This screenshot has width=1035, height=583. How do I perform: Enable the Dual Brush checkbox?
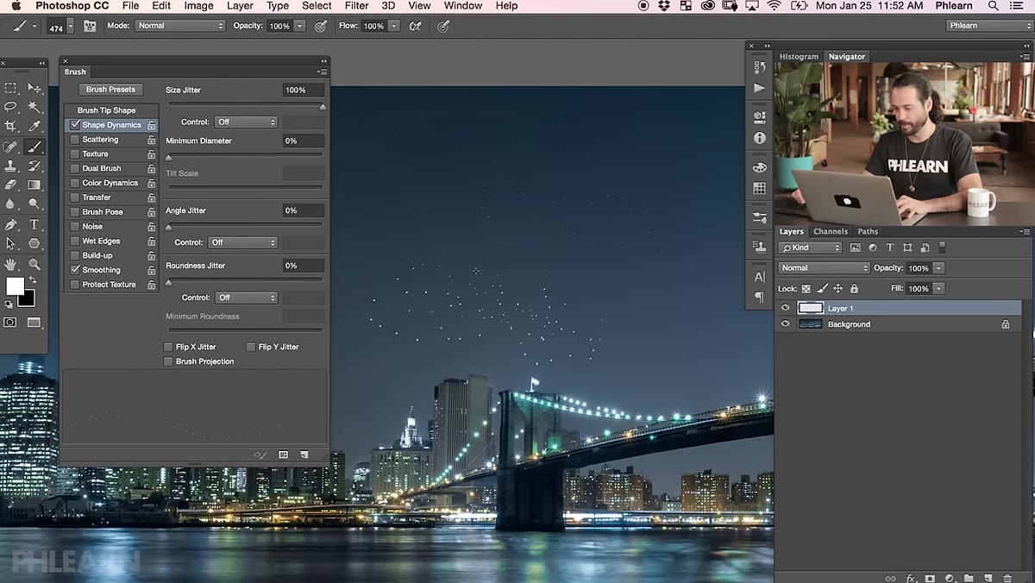pos(75,169)
